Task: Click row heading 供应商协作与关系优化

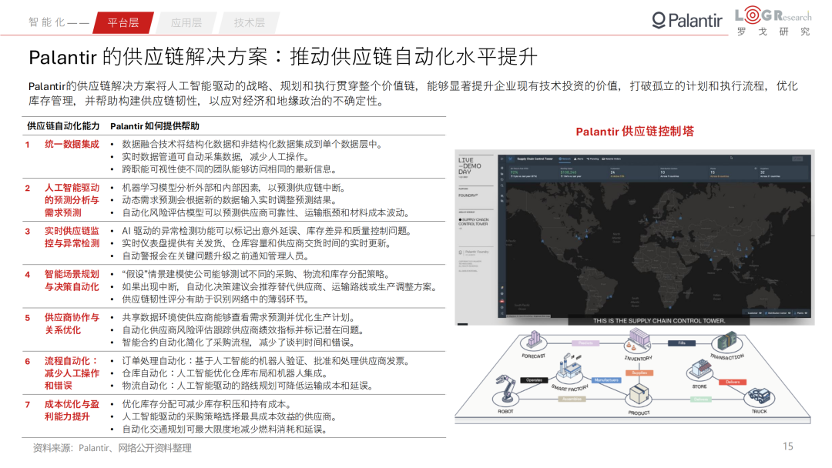Action: 72,324
